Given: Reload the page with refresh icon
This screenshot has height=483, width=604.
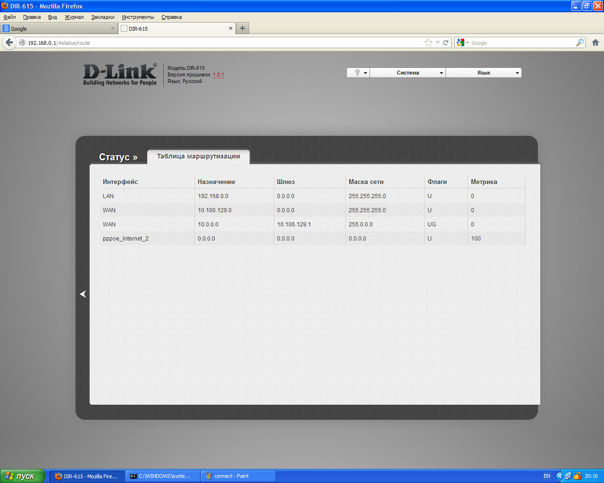Looking at the screenshot, I should click(x=445, y=42).
